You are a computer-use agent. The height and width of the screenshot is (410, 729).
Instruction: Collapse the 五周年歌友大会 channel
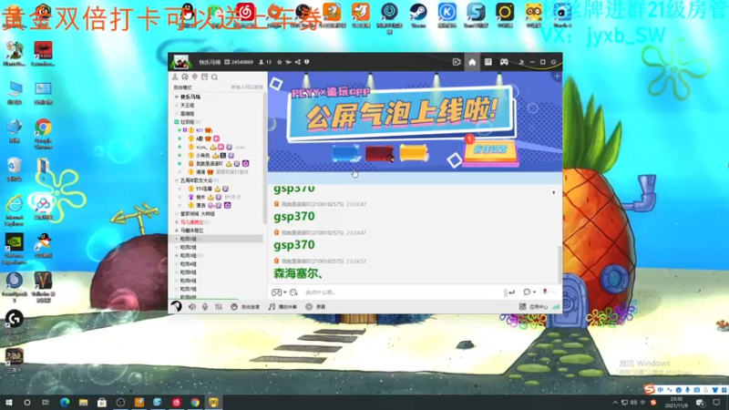point(177,180)
